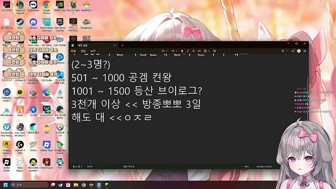Image resolution: width=336 pixels, height=189 pixels.
Task: Open the CLIP STUDIO desktop icon
Action: (60, 41)
